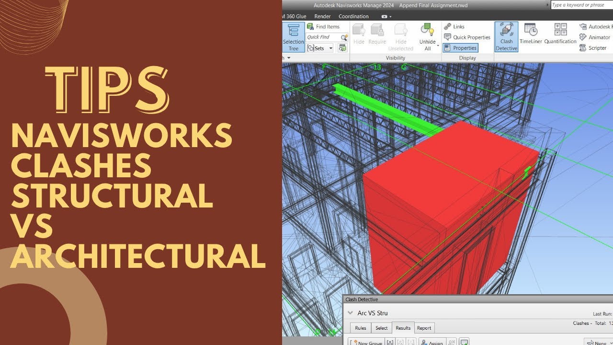Click the Hide visibility tool
Image resolution: width=613 pixels, height=345 pixels.
coord(359,34)
